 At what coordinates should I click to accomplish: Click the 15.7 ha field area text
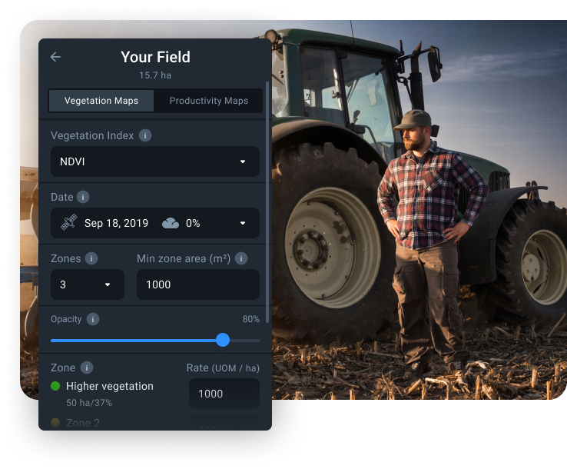coord(155,75)
